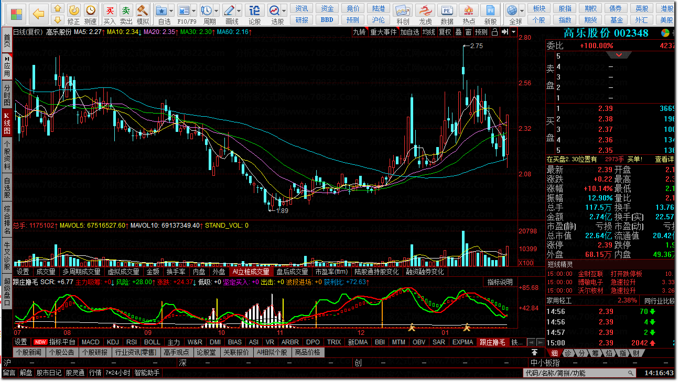Expand F10/F9 dropdown arrow
Viewport: 679px width, 382px height.
click(x=193, y=10)
